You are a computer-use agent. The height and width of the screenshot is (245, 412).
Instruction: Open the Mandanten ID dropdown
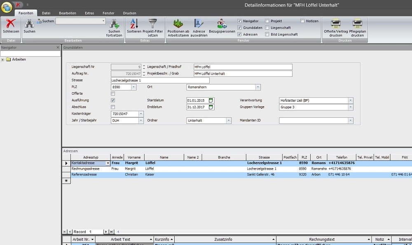point(351,121)
